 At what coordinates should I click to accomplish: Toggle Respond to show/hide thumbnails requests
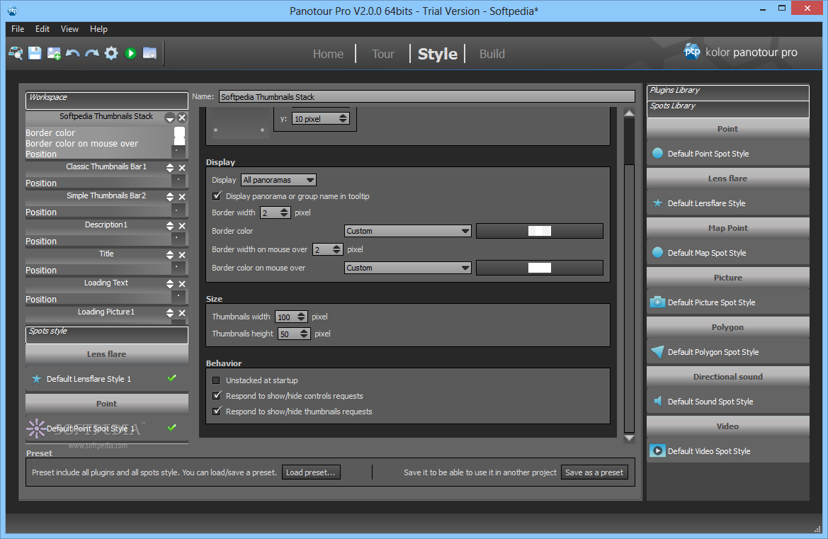pyautogui.click(x=217, y=411)
